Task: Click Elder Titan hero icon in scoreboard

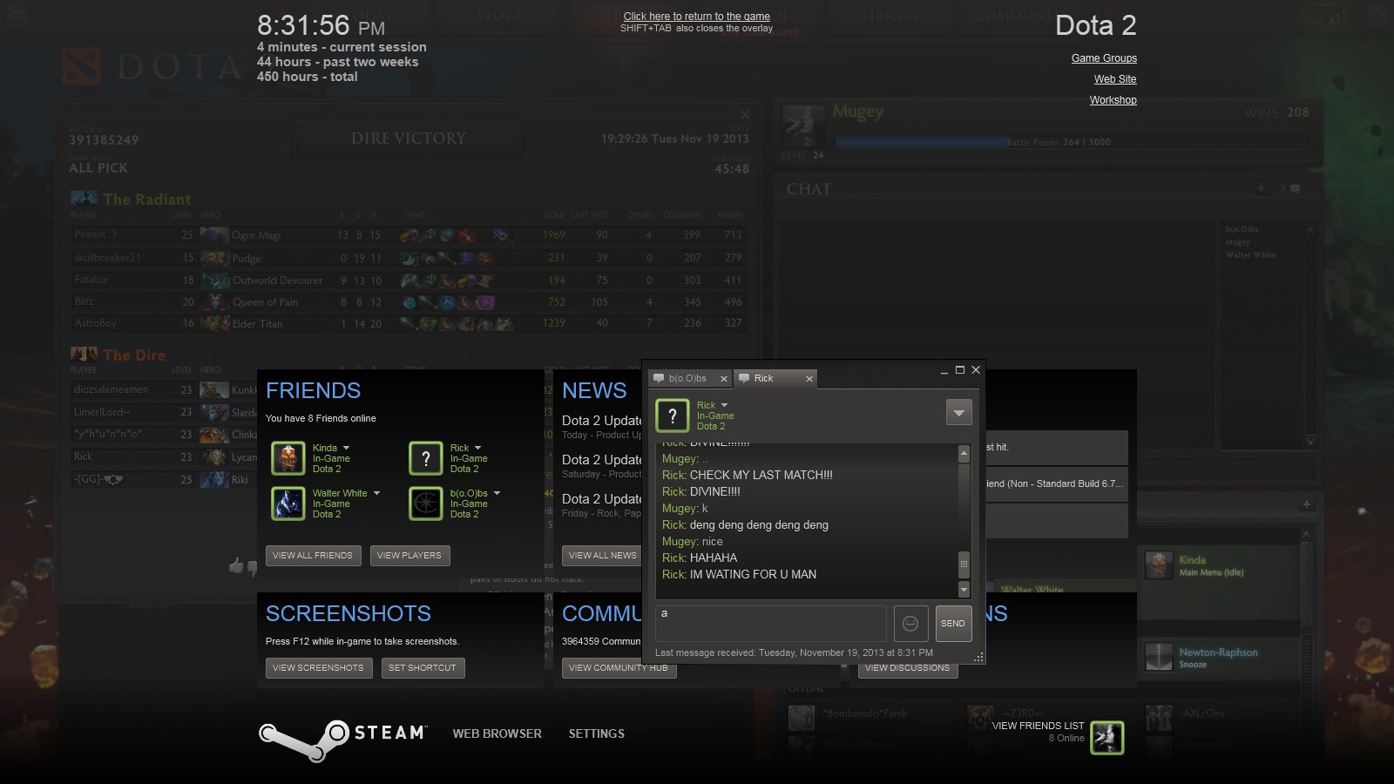Action: click(x=214, y=323)
